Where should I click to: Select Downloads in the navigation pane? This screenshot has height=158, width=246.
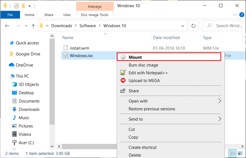click(29, 109)
